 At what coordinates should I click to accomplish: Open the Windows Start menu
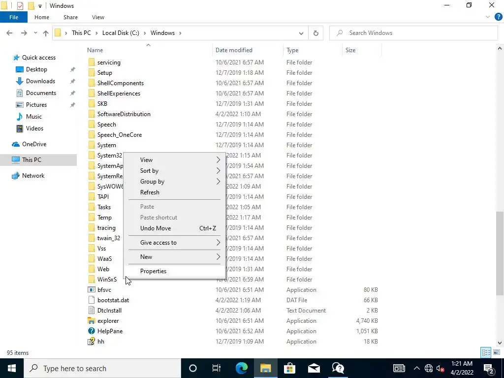pos(12,368)
